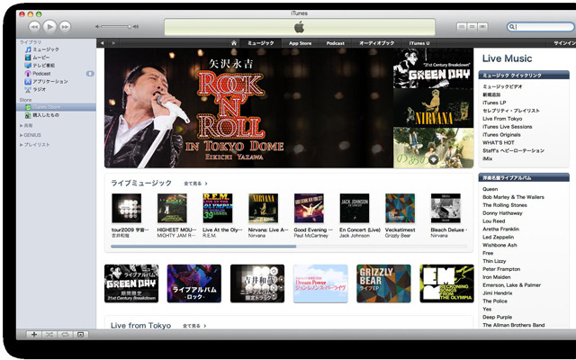
Task: Open the ライブアルバム ロック promo tile
Action: pos(194,283)
